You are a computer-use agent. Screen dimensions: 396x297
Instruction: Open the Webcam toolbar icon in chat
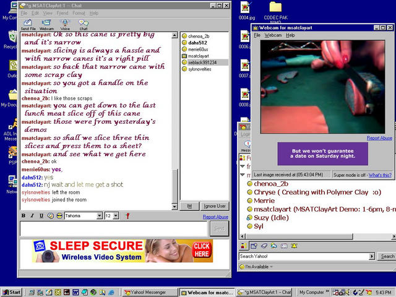pyautogui.click(x=46, y=25)
